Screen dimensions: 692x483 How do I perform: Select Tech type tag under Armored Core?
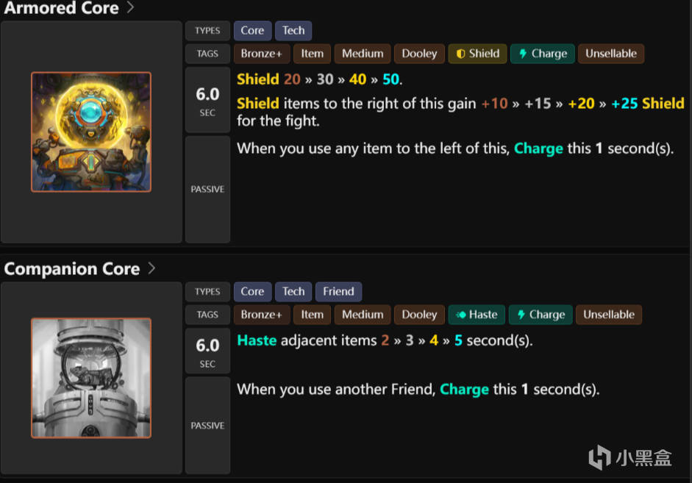pyautogui.click(x=293, y=31)
